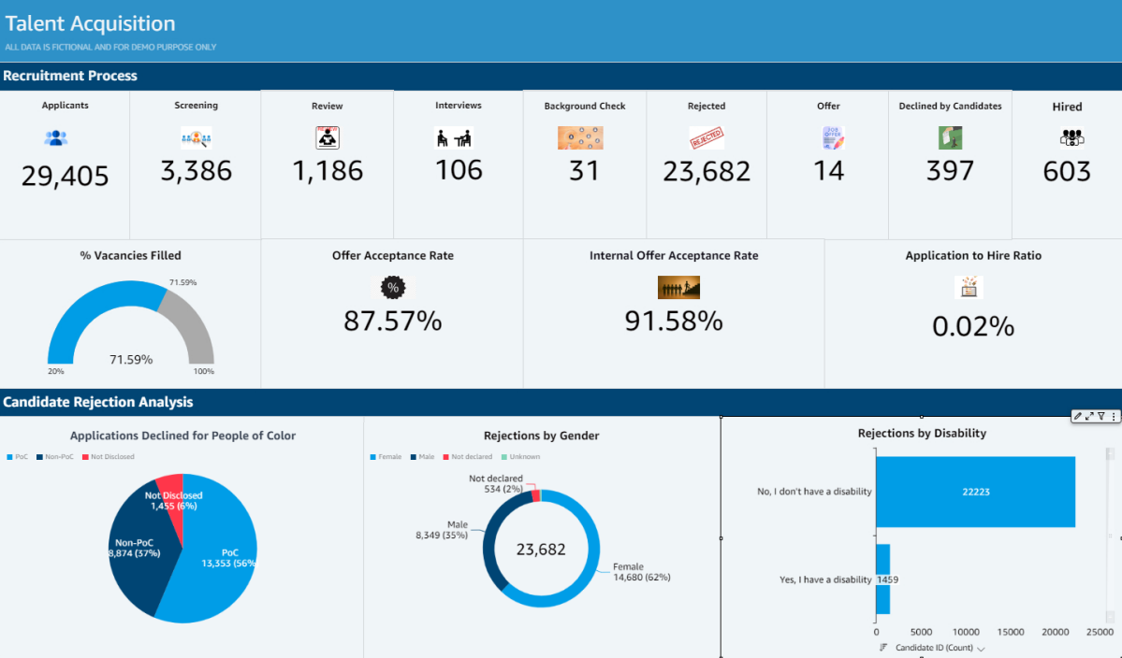
Task: Click the Screening magnifier icon
Action: point(197,137)
